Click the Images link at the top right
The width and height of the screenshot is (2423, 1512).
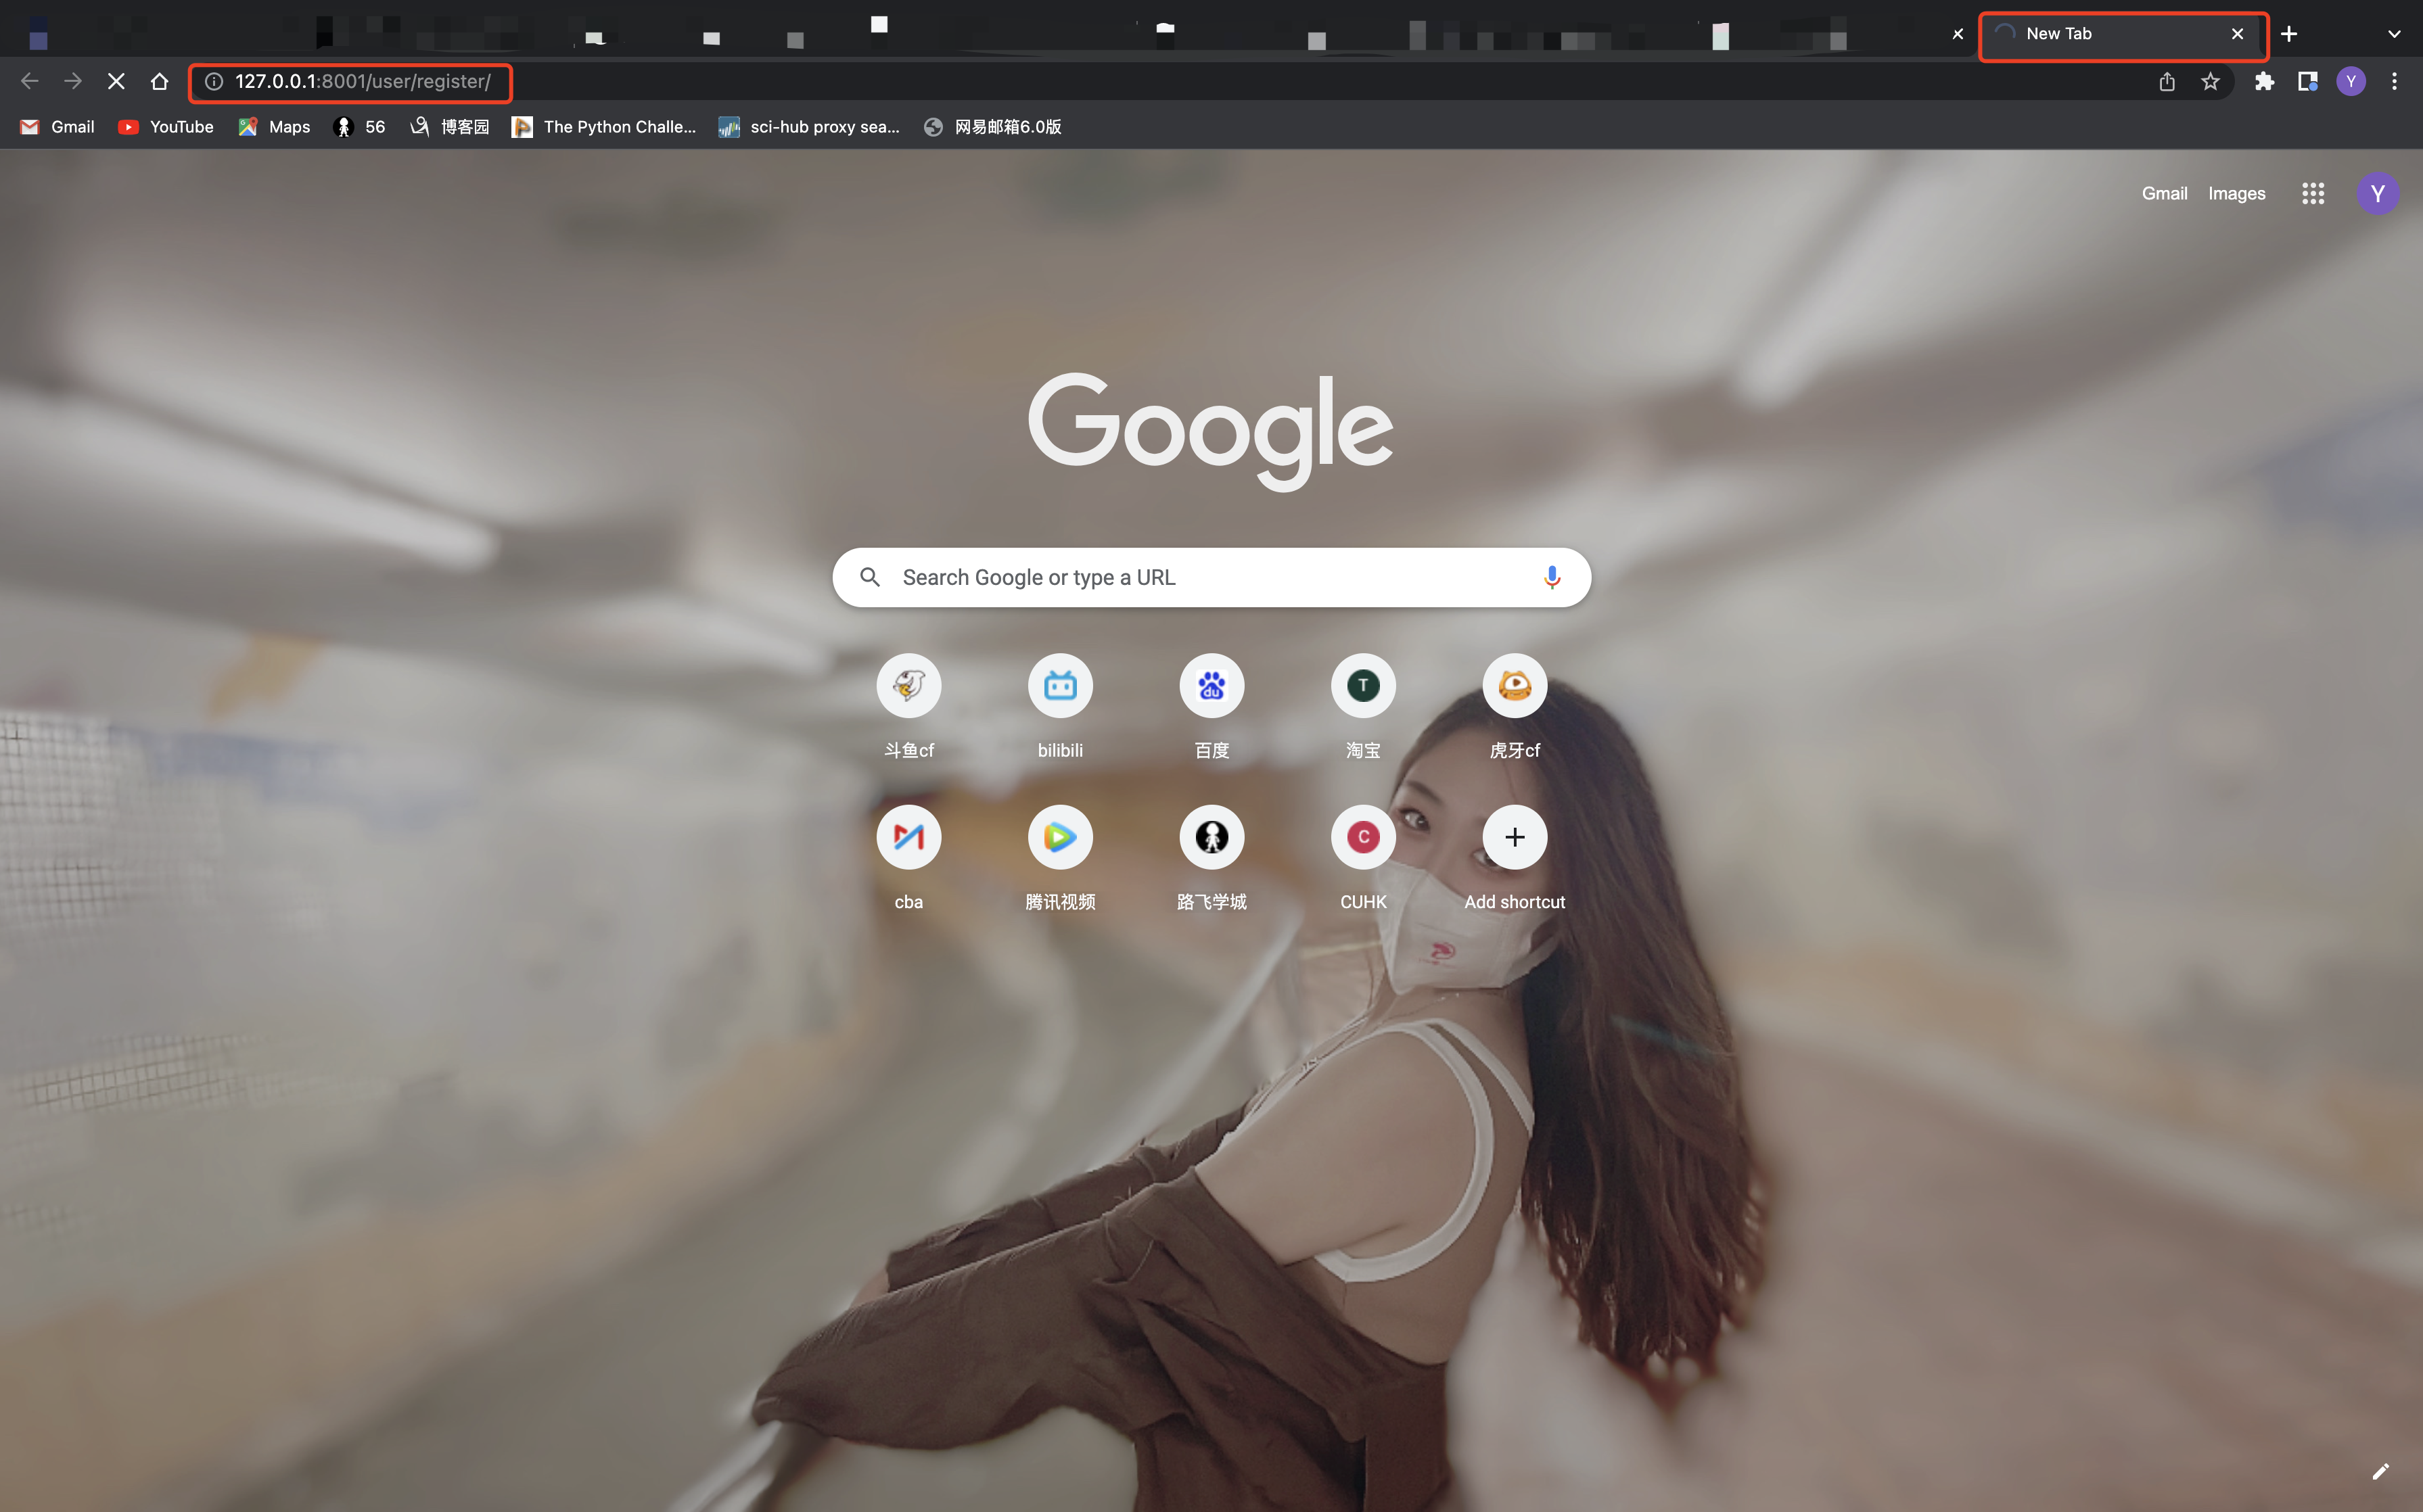tap(2236, 193)
